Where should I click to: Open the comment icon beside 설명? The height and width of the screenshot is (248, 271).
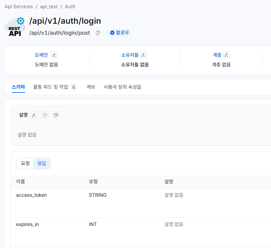45,115
